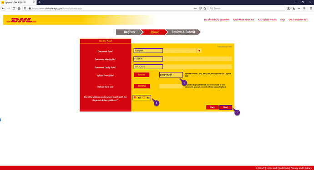314x170 pixels.
Task: Click the empty back side file field
Action: (x=171, y=86)
